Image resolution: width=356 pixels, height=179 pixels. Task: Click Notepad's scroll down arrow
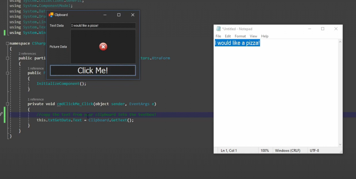click(x=340, y=144)
